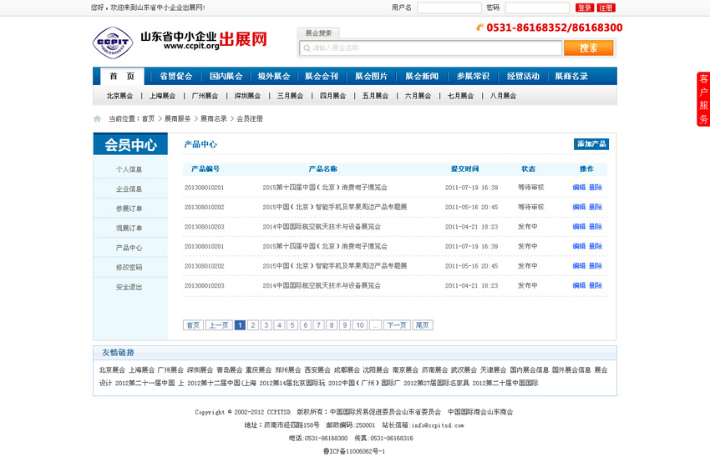Select 修改密码 in the member sidebar

(x=129, y=268)
